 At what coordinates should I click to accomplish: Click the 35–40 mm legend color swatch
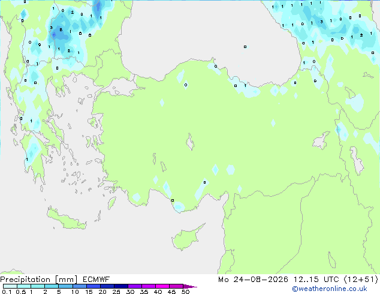pos(149,286)
